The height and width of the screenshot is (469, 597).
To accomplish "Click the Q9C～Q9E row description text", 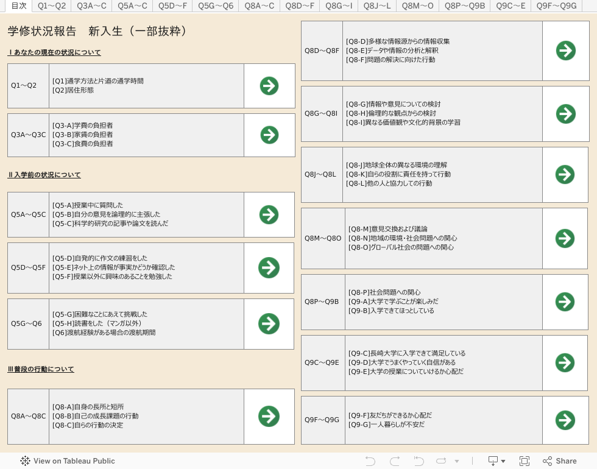I will pyautogui.click(x=406, y=362).
